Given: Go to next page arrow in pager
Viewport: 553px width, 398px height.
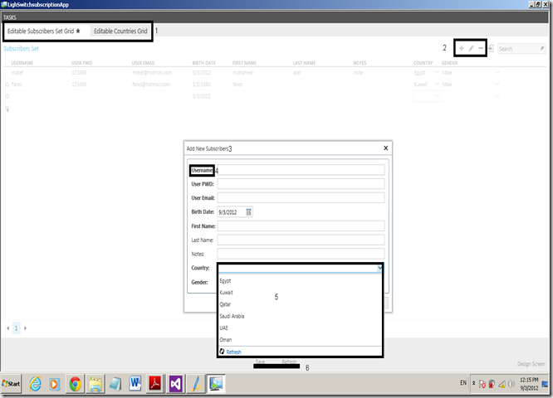Looking at the screenshot, I should 25,328.
